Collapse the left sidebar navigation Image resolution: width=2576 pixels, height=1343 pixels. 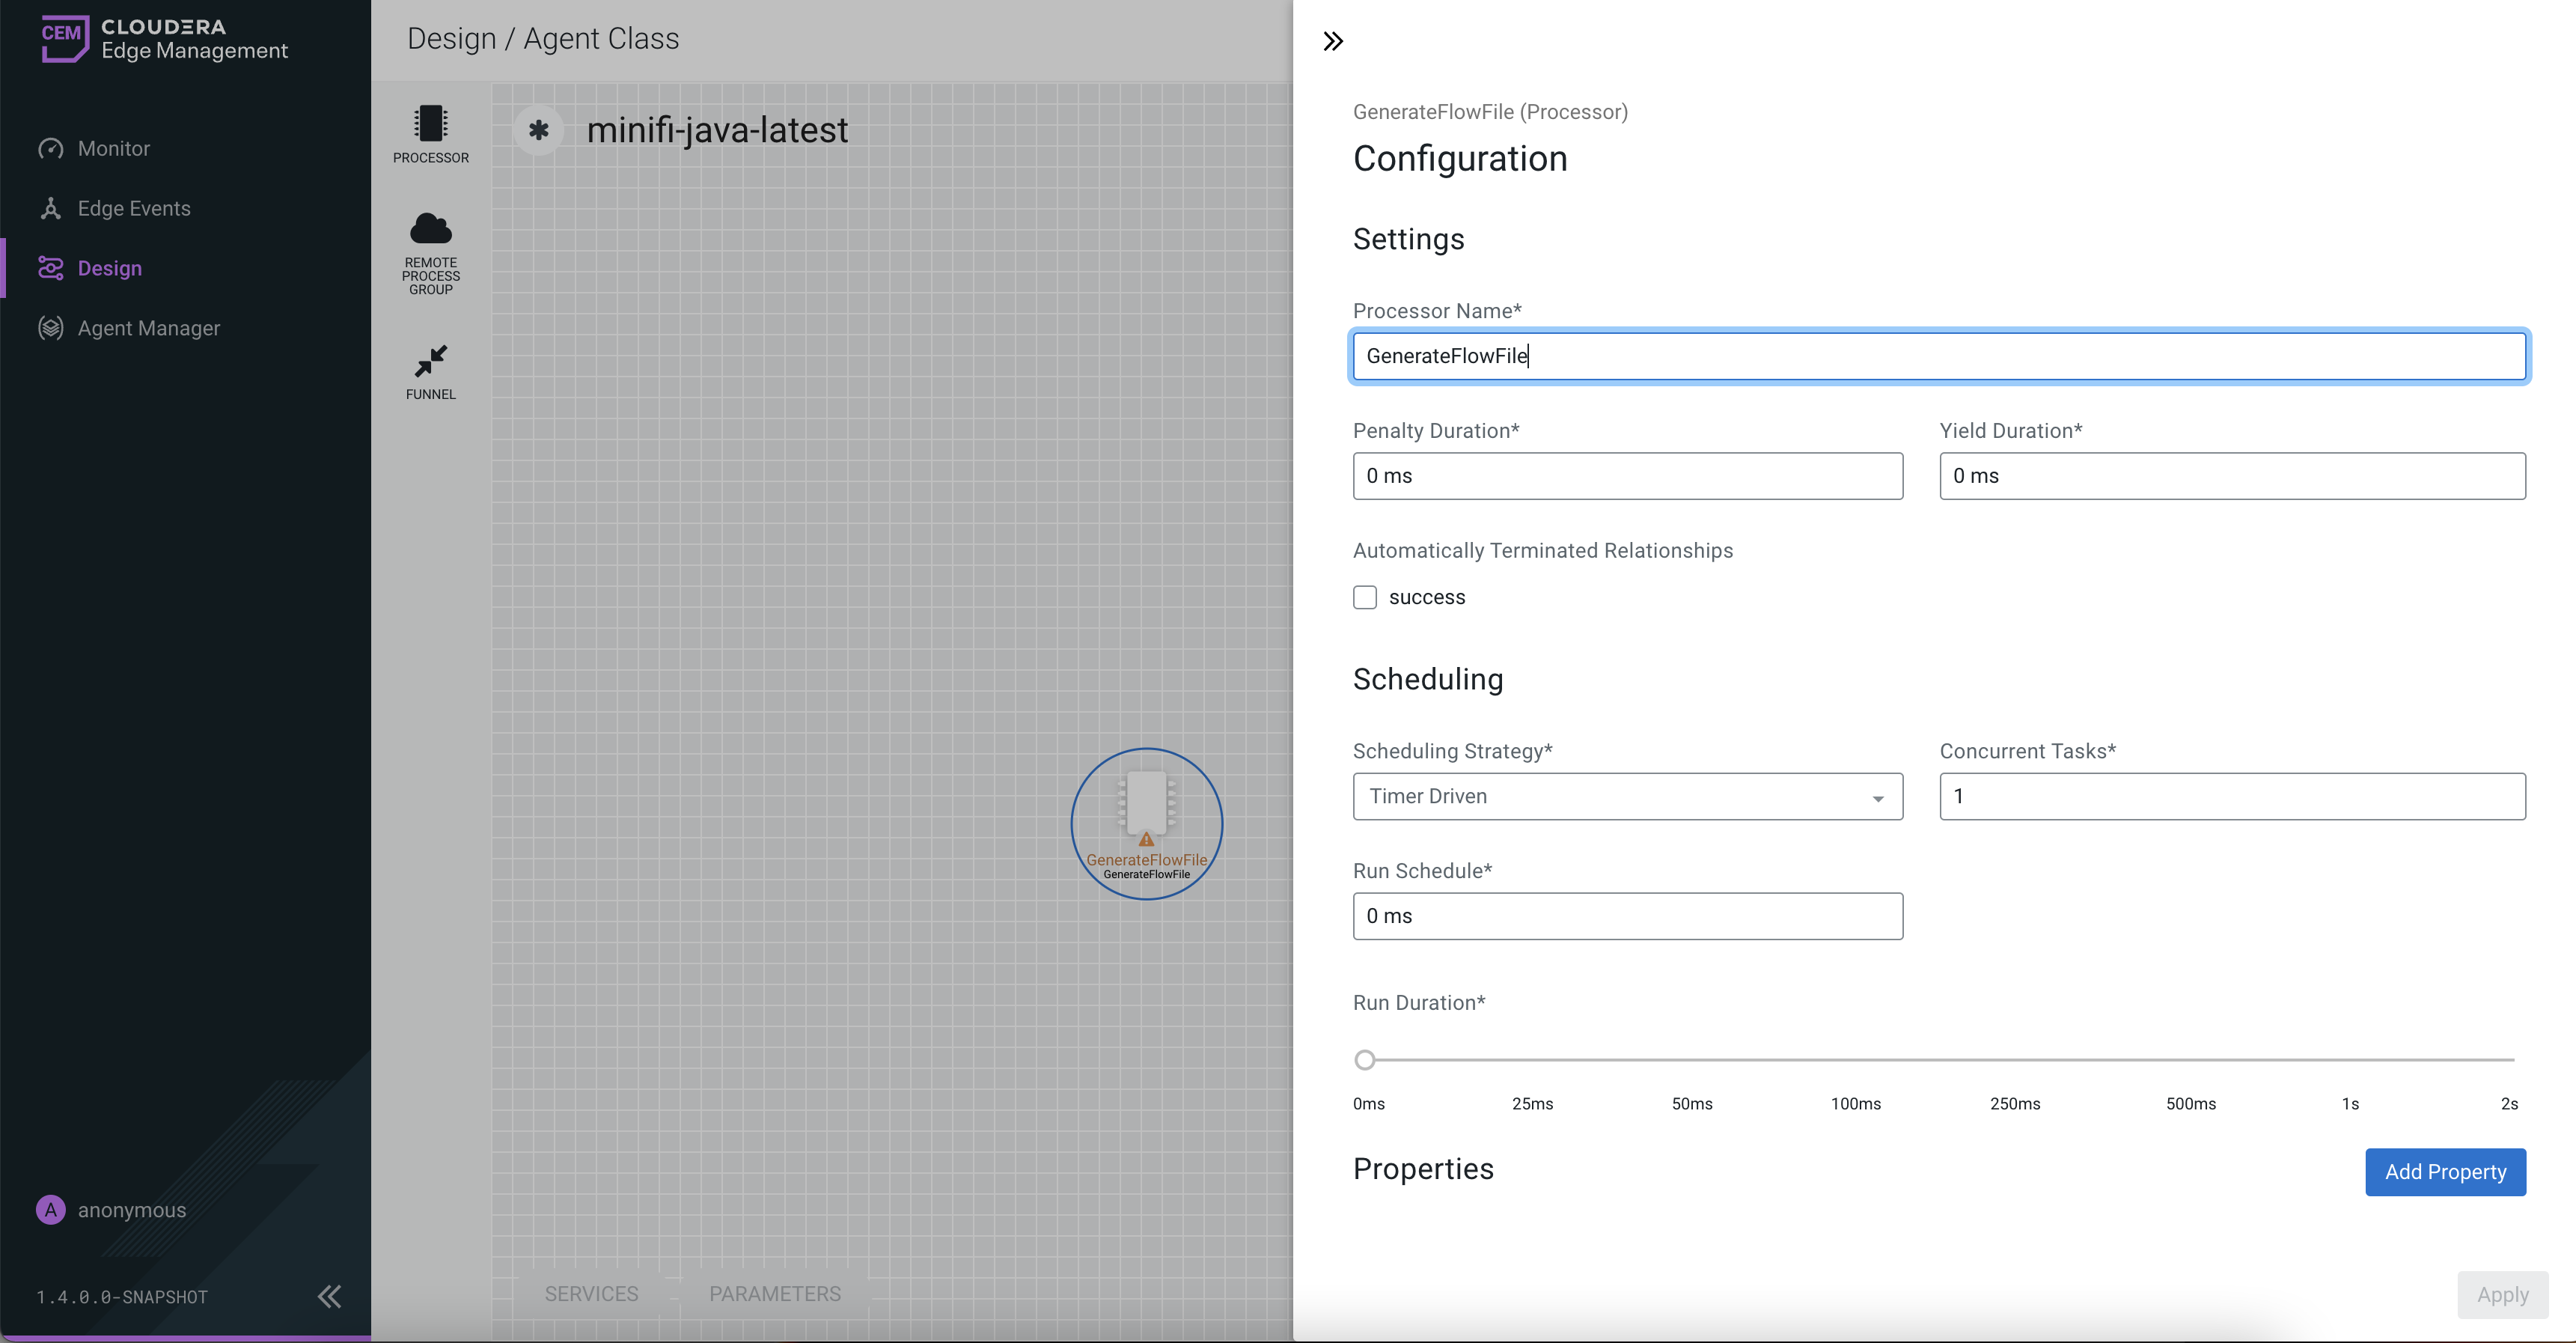[329, 1296]
